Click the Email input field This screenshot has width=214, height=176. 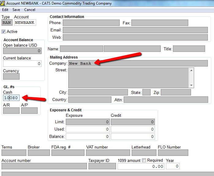point(135,30)
